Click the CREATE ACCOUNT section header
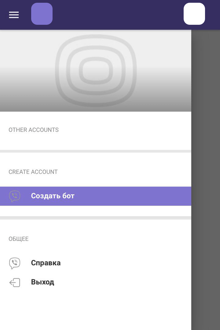The width and height of the screenshot is (220, 330). coord(33,172)
